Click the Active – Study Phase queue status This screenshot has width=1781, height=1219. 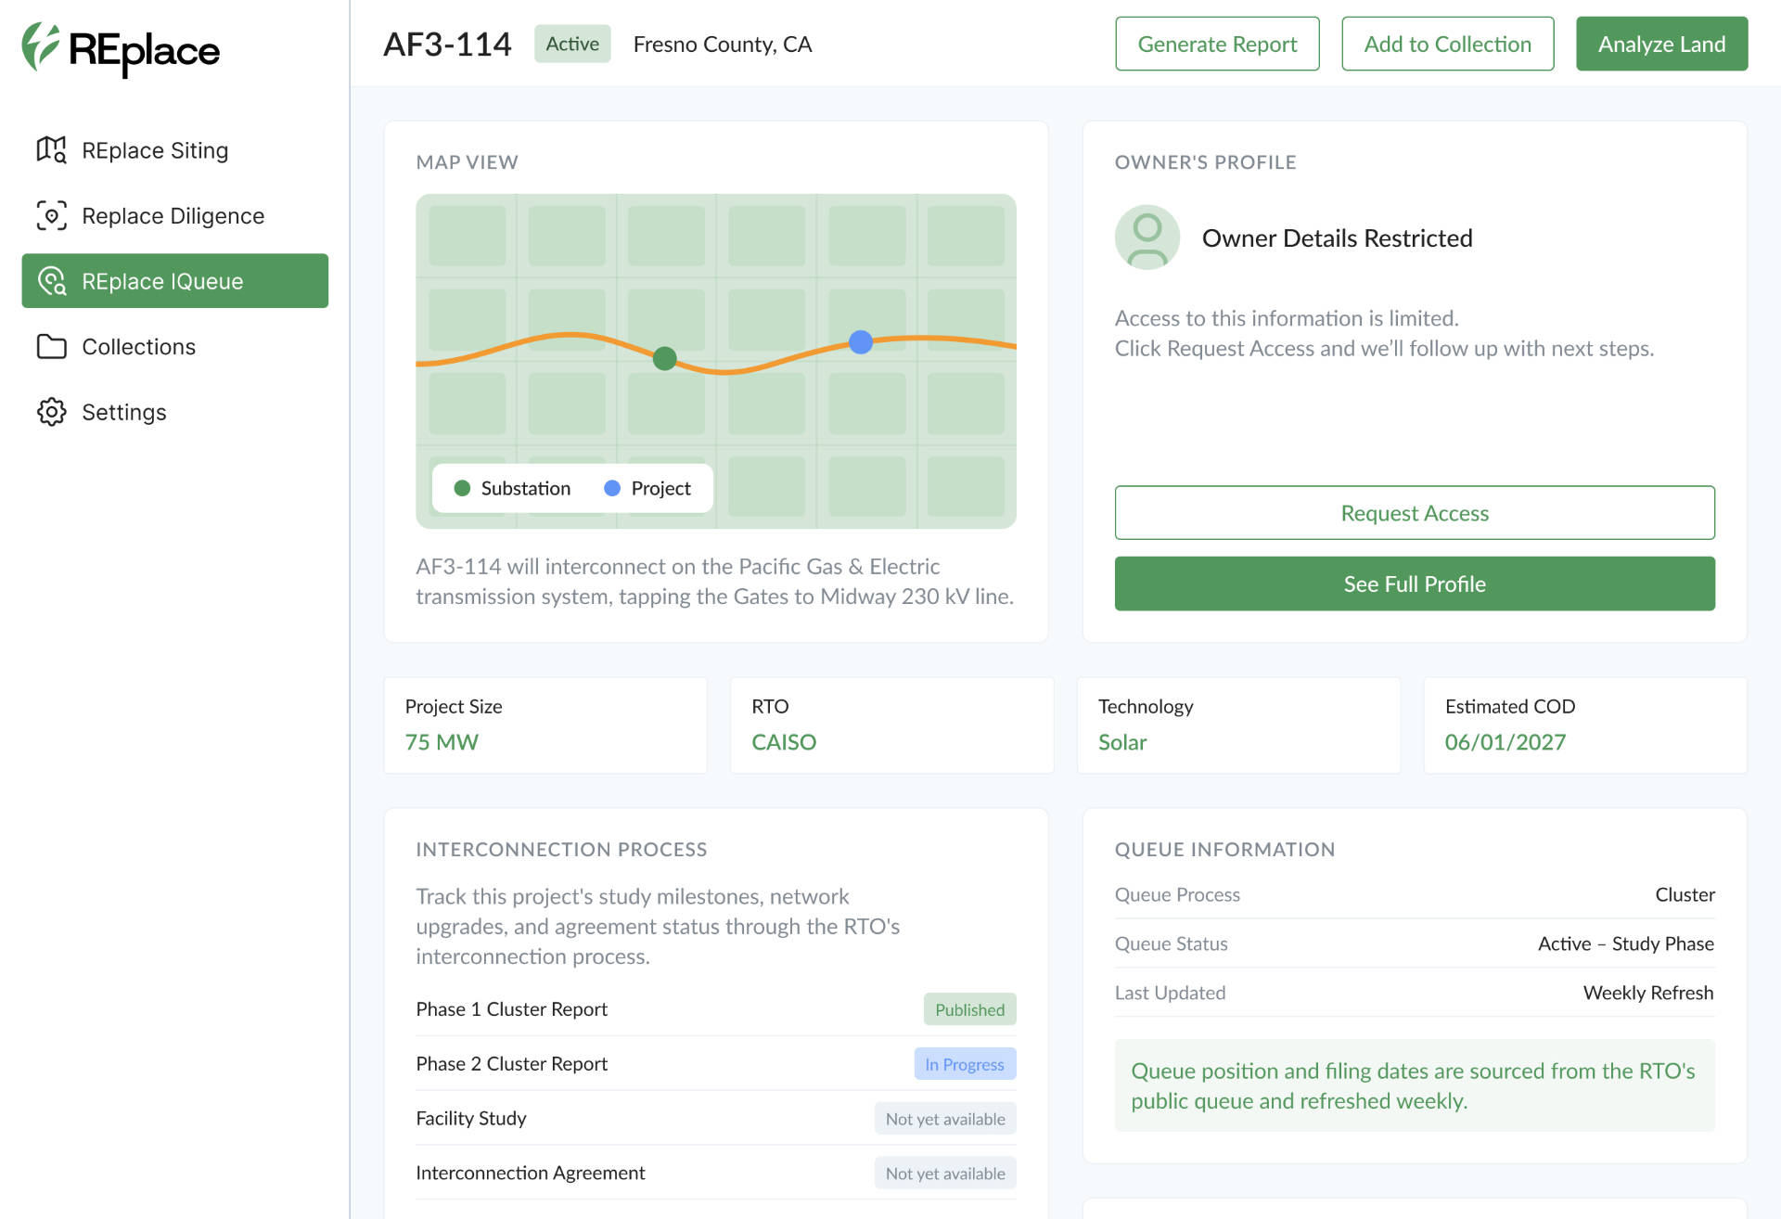(x=1626, y=943)
